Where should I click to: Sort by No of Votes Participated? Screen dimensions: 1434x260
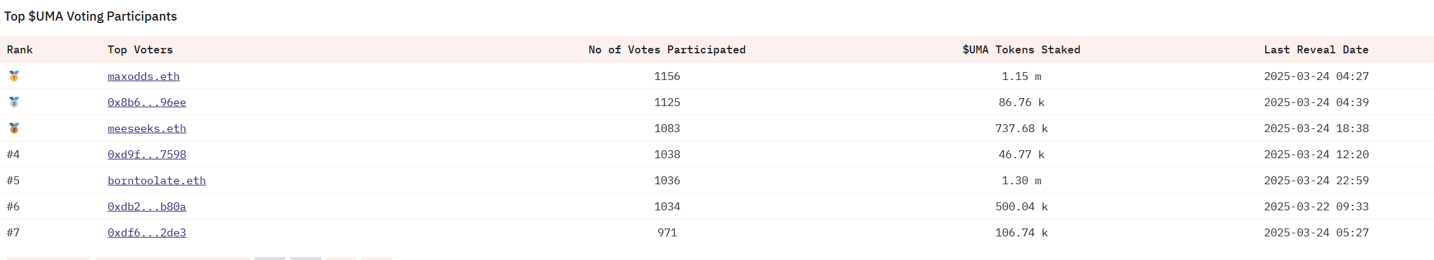[667, 50]
